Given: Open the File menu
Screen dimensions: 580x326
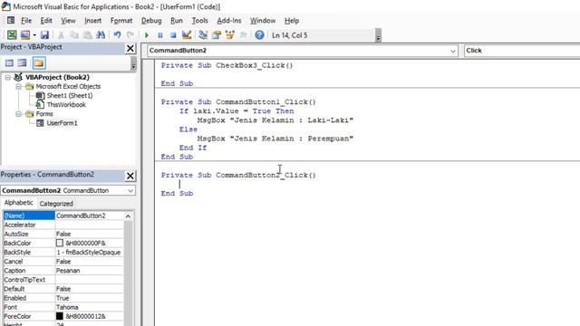Looking at the screenshot, I should coord(26,21).
